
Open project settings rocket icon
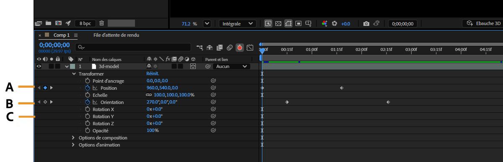[68, 23]
